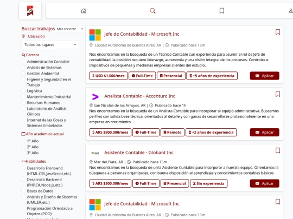Check Programación Orientada a Objetos skill
The width and height of the screenshot is (293, 219).
pos(23,208)
